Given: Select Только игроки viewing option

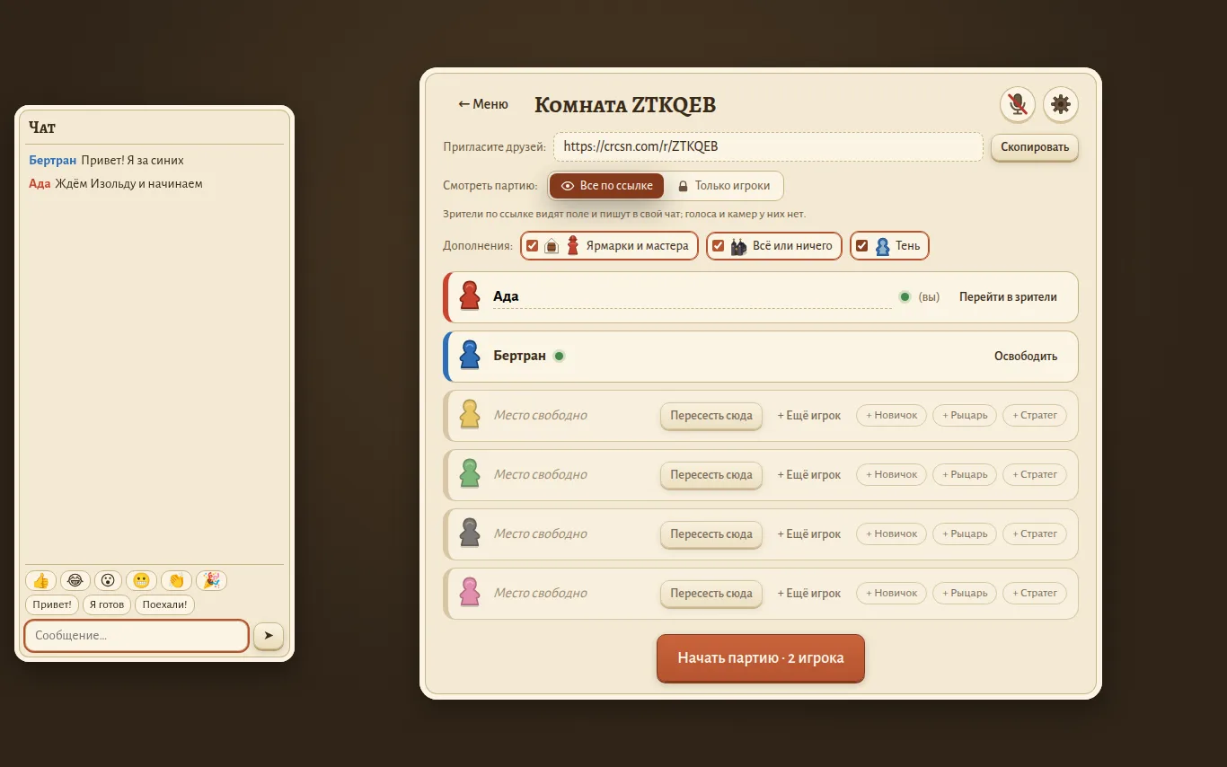Looking at the screenshot, I should pyautogui.click(x=724, y=186).
